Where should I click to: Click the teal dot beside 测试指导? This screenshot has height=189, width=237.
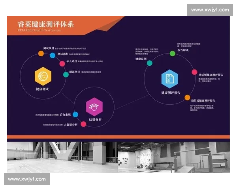[66, 74]
